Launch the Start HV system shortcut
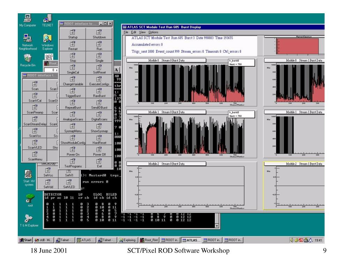The width and height of the screenshot is (357, 268). [x=29, y=178]
